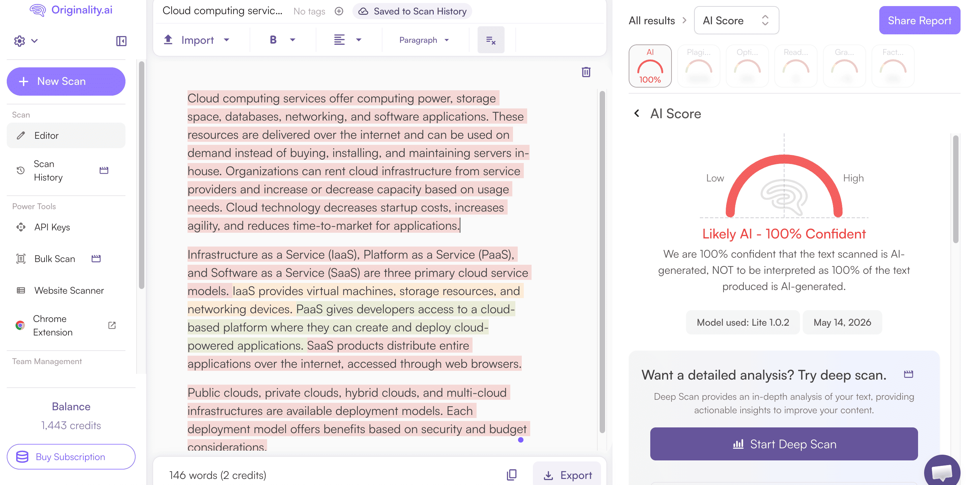Click the clear formatting toolbar icon
This screenshot has height=485, width=970.
click(x=491, y=40)
